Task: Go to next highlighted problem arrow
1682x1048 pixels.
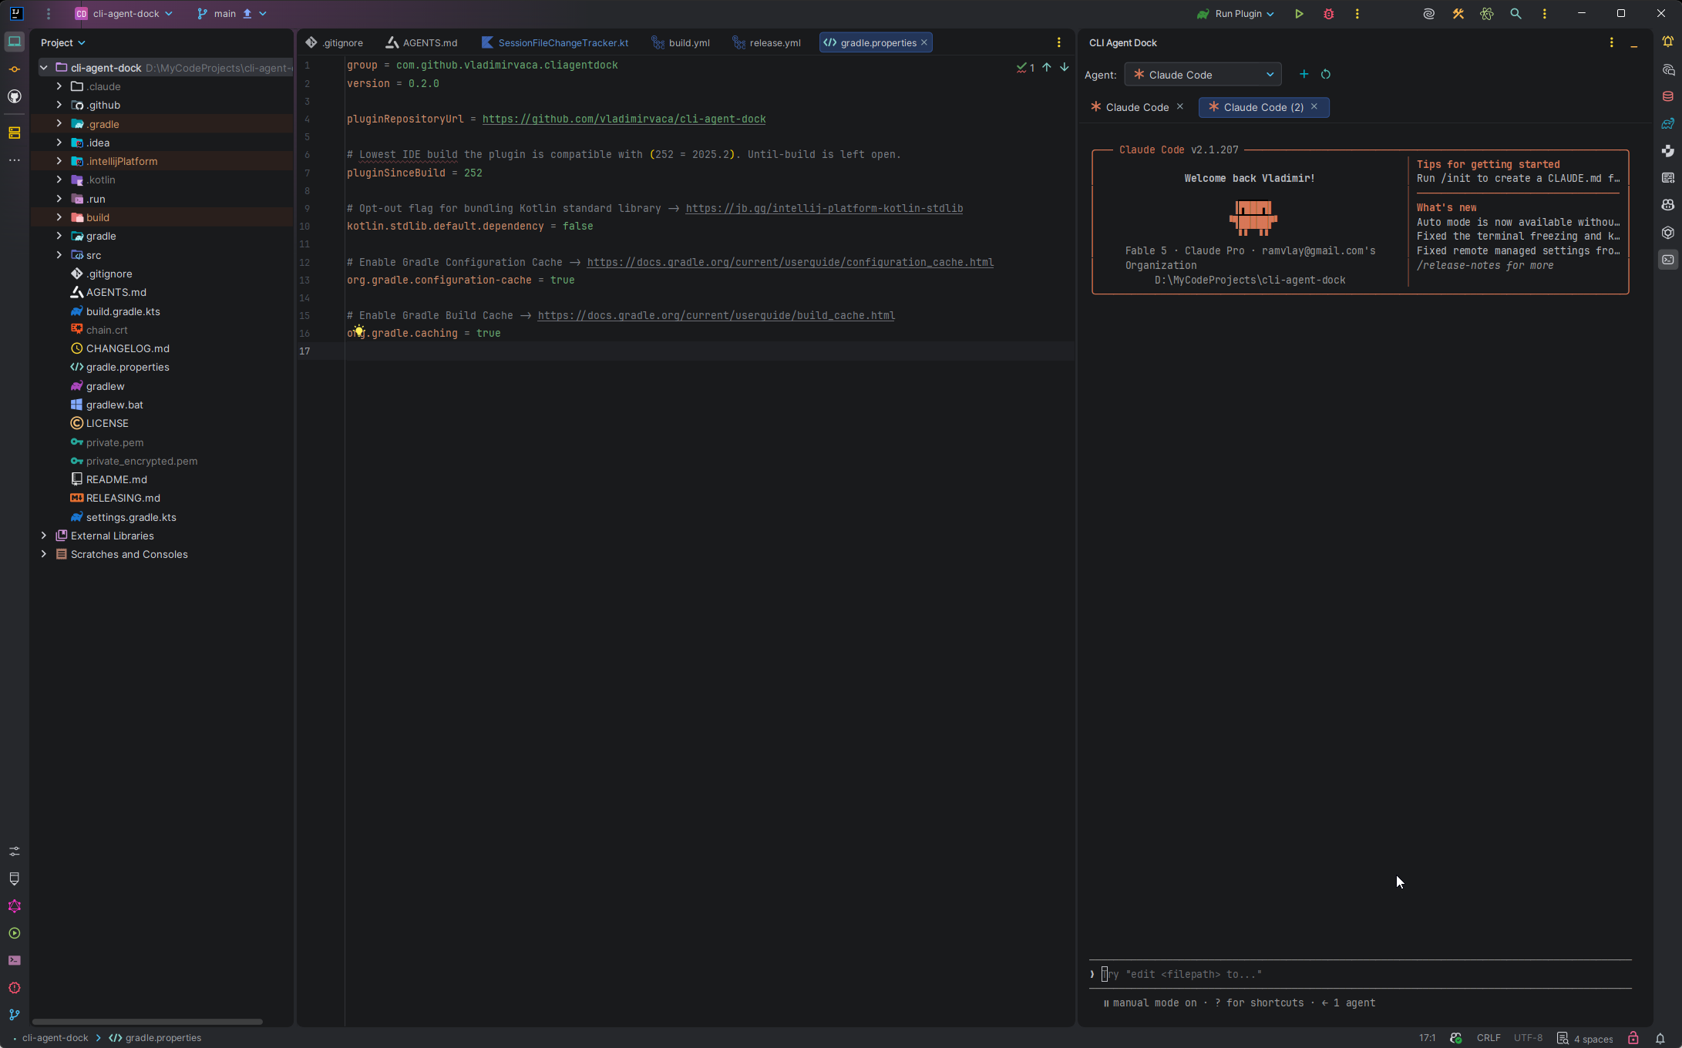Action: tap(1064, 68)
